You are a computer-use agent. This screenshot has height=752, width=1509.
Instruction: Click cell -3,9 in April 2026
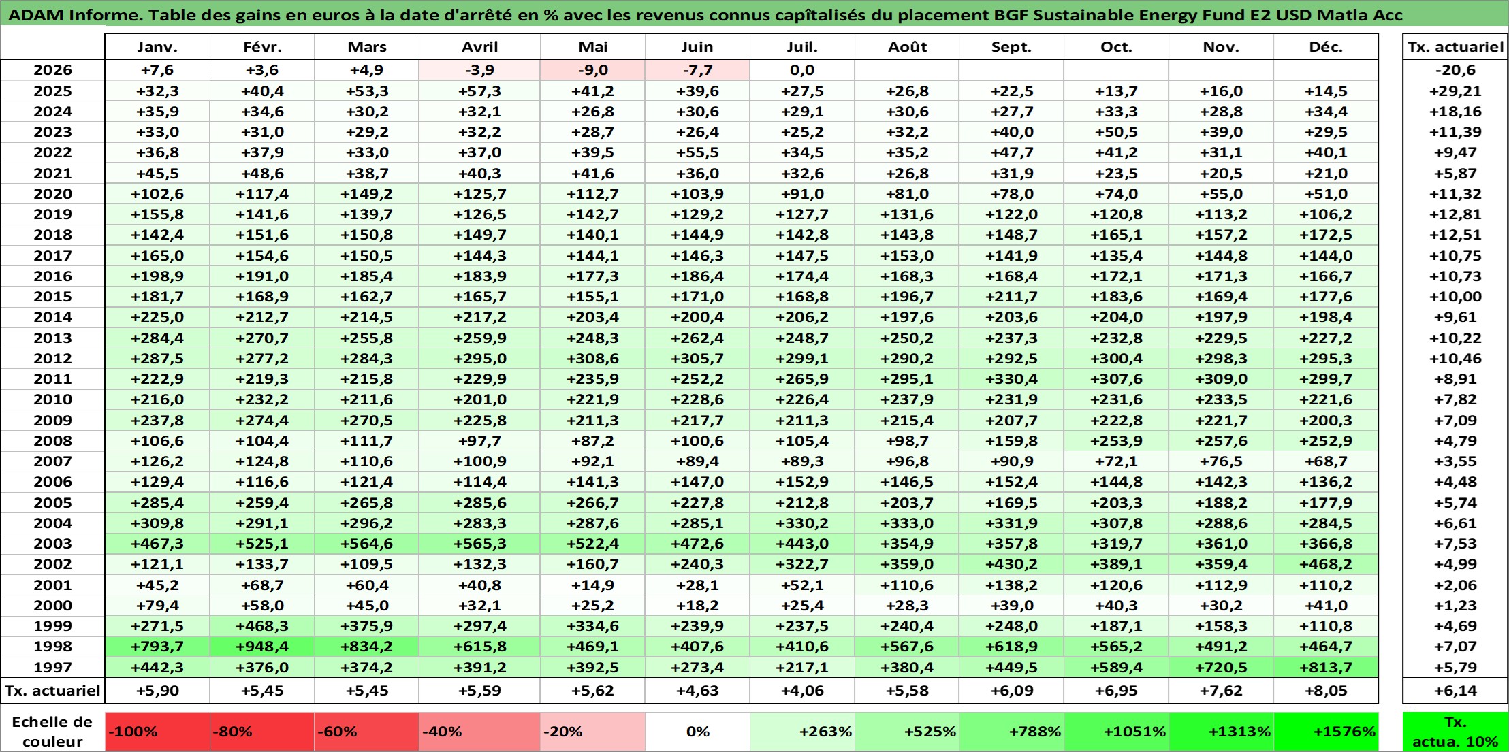(x=480, y=70)
